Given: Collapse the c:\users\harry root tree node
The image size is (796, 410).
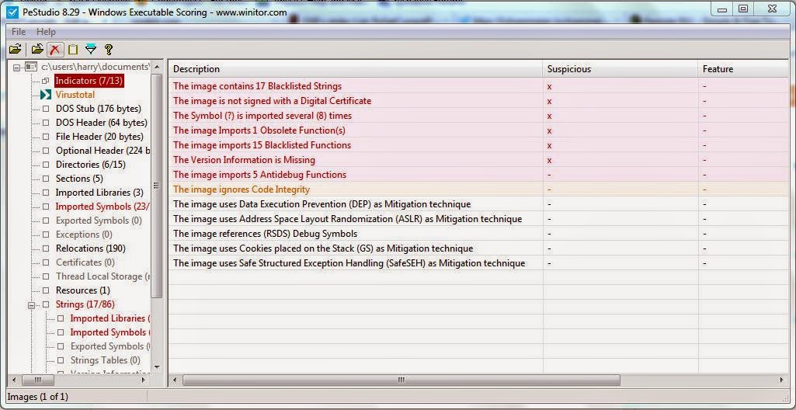Looking at the screenshot, I should click(17, 67).
